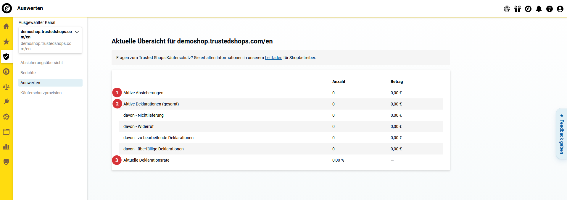Viewport: 567px width, 200px height.
Task: Open the Absicherungsübersicht menu item
Action: pyautogui.click(x=42, y=63)
